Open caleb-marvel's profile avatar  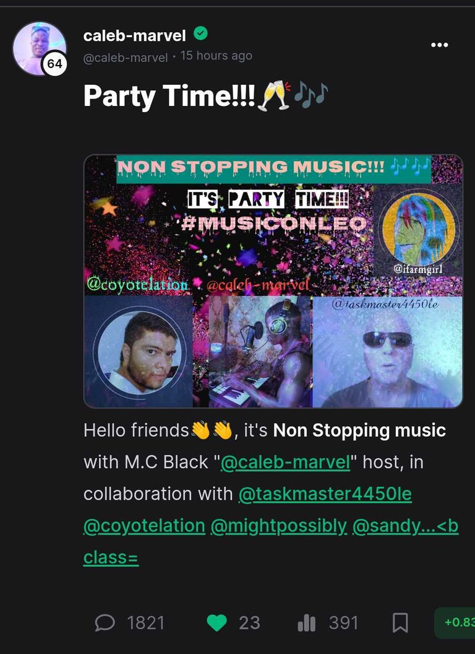(x=40, y=49)
